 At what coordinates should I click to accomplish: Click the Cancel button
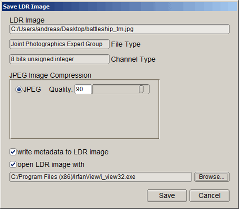(x=209, y=195)
